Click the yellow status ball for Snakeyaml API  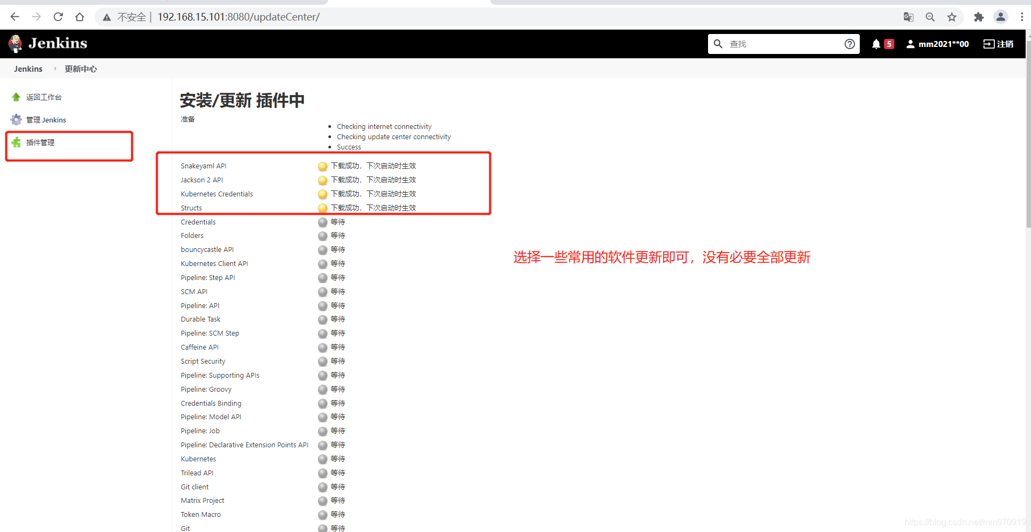[x=323, y=166]
